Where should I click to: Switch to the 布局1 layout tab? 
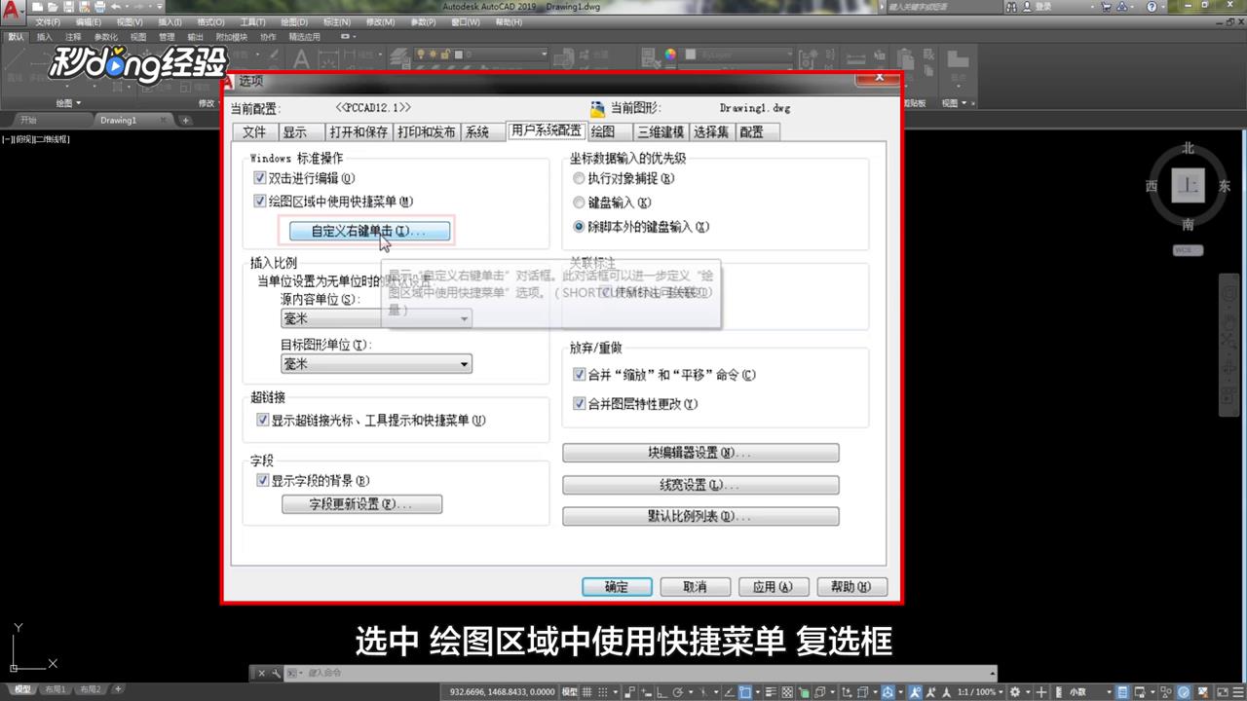(55, 689)
